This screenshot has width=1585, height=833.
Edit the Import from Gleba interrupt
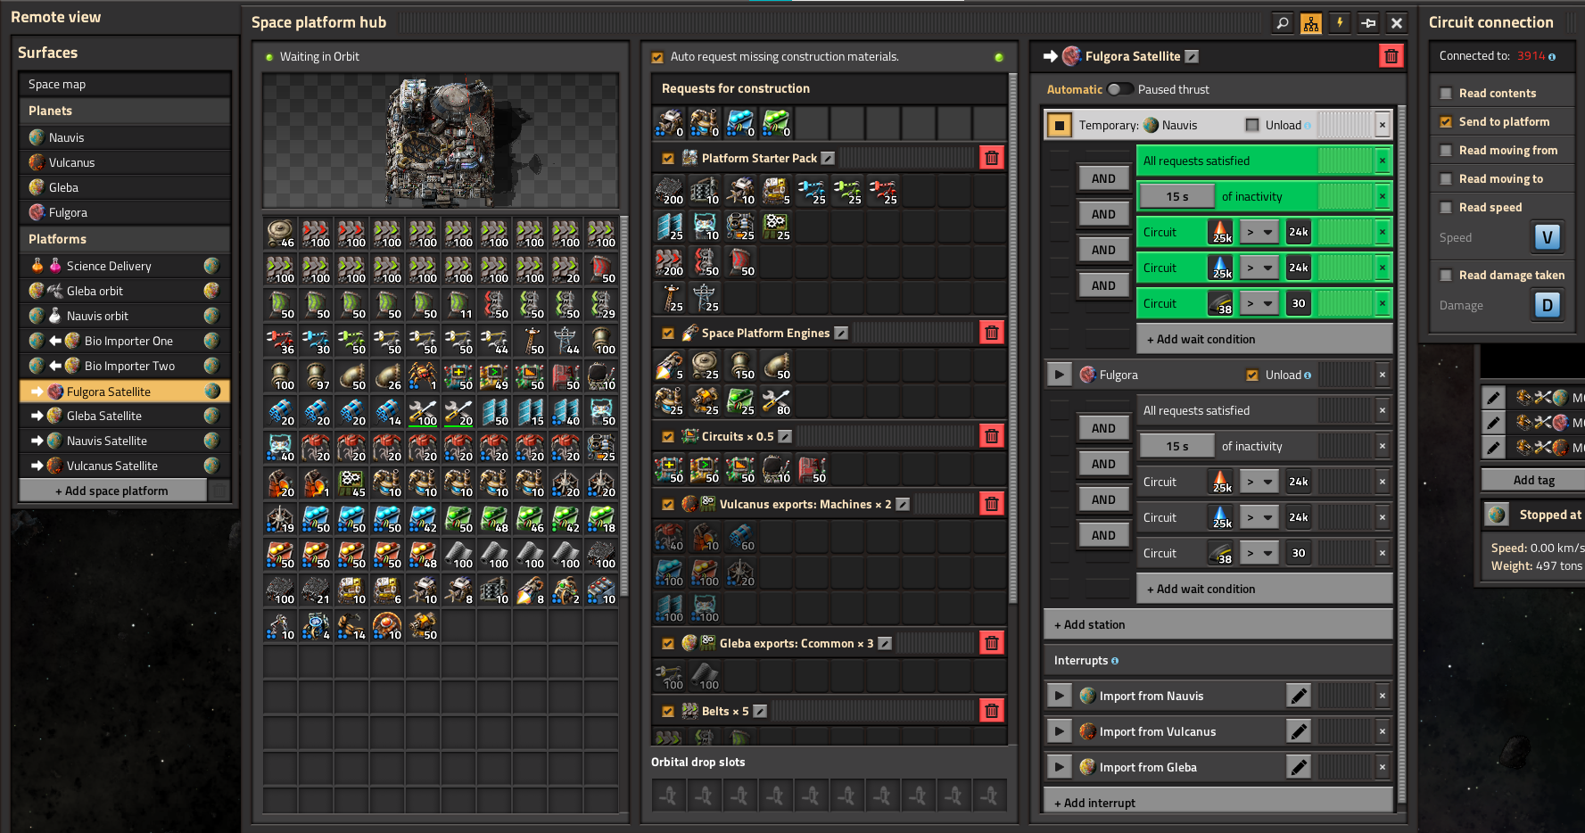(1299, 767)
